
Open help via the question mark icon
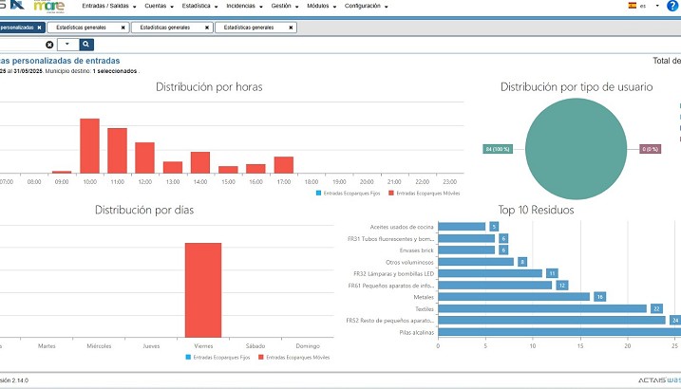coord(672,6)
